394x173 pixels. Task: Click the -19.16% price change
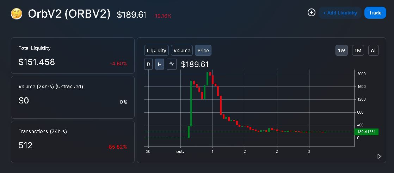[x=162, y=16]
